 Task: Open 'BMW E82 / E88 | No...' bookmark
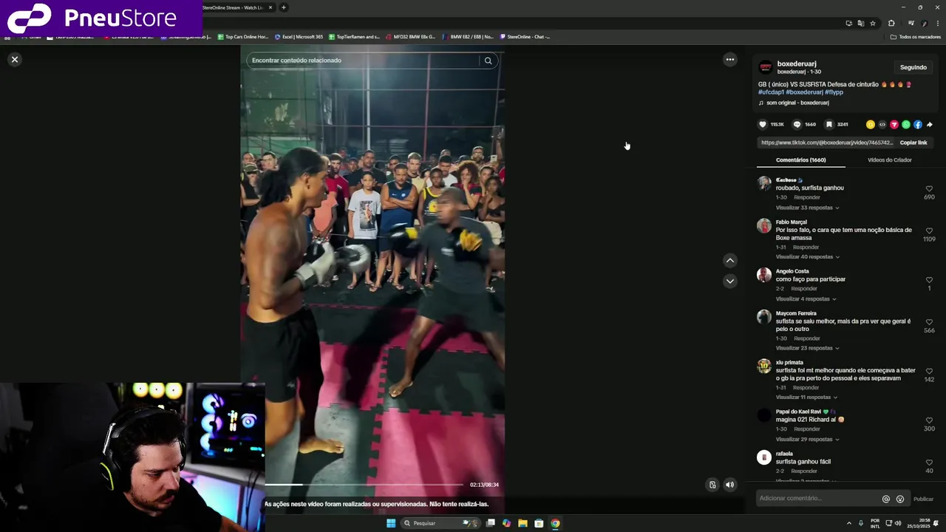click(468, 36)
